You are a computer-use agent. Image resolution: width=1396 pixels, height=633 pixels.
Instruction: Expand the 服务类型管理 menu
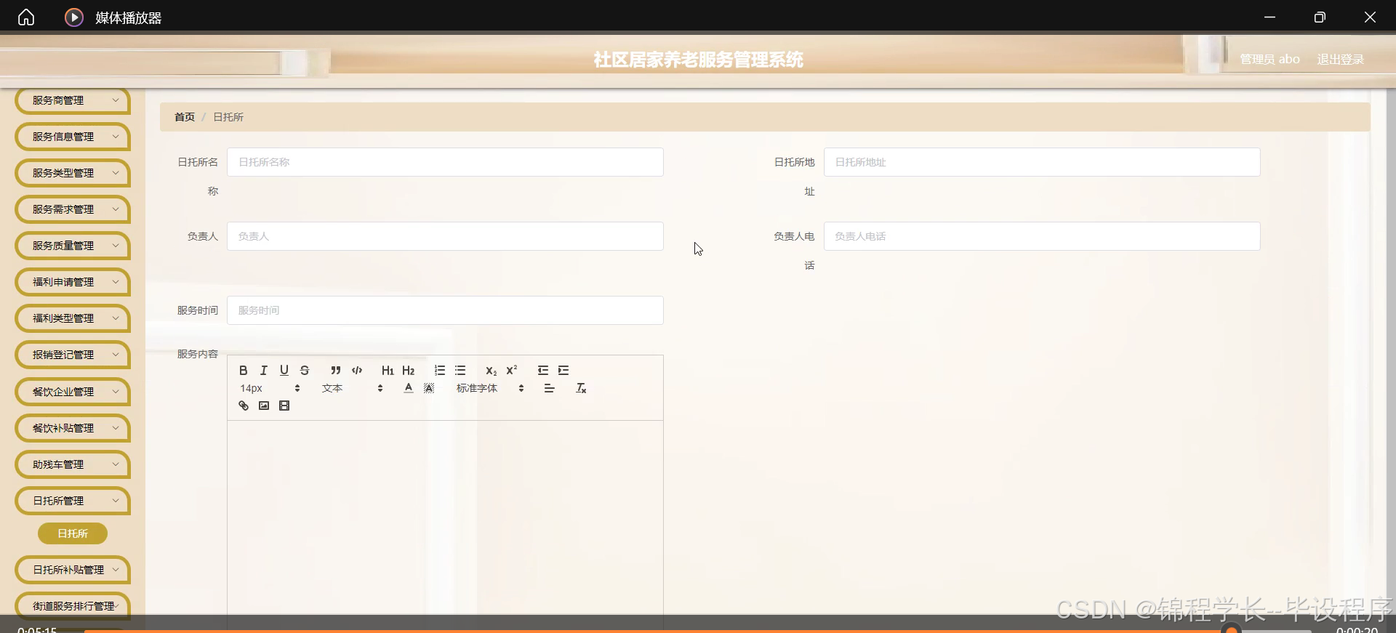(73, 173)
